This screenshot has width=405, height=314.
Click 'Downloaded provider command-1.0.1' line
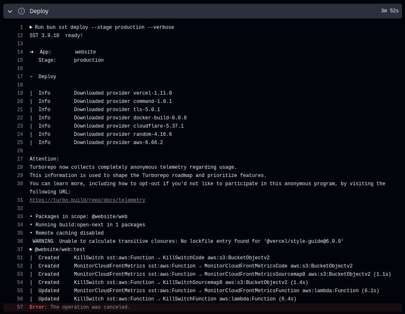101,101
